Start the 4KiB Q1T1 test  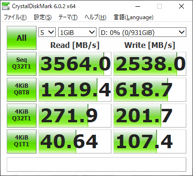(22, 141)
